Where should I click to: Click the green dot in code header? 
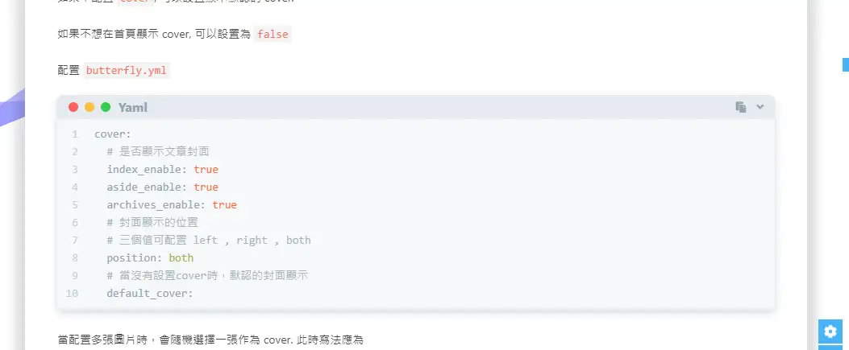[x=106, y=107]
